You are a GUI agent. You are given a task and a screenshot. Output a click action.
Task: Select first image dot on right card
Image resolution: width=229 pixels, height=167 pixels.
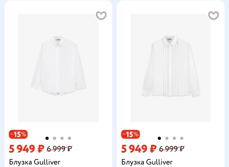[159, 138]
